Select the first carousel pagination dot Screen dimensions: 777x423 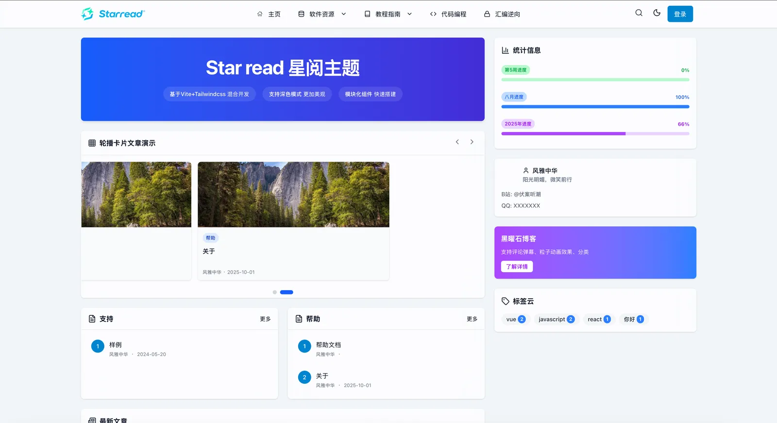(x=274, y=293)
